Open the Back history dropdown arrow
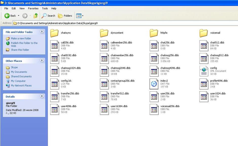238x146 pixels. (19, 16)
